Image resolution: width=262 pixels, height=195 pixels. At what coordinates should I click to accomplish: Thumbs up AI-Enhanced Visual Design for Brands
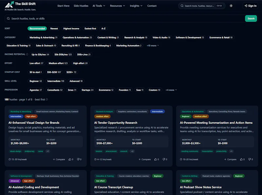70,159
